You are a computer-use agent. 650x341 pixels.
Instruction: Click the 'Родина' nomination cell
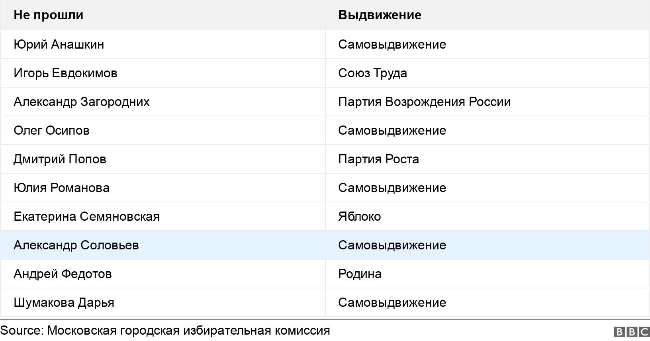point(360,274)
